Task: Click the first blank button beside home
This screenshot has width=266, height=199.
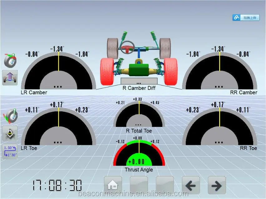Action: click(139, 185)
